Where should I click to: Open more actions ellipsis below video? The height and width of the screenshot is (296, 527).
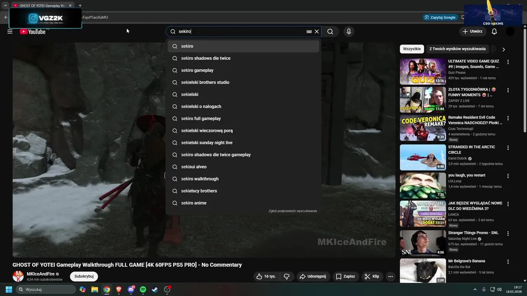coord(391,276)
